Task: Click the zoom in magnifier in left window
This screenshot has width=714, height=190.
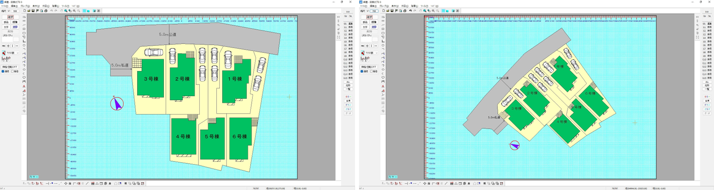Action: click(66, 11)
